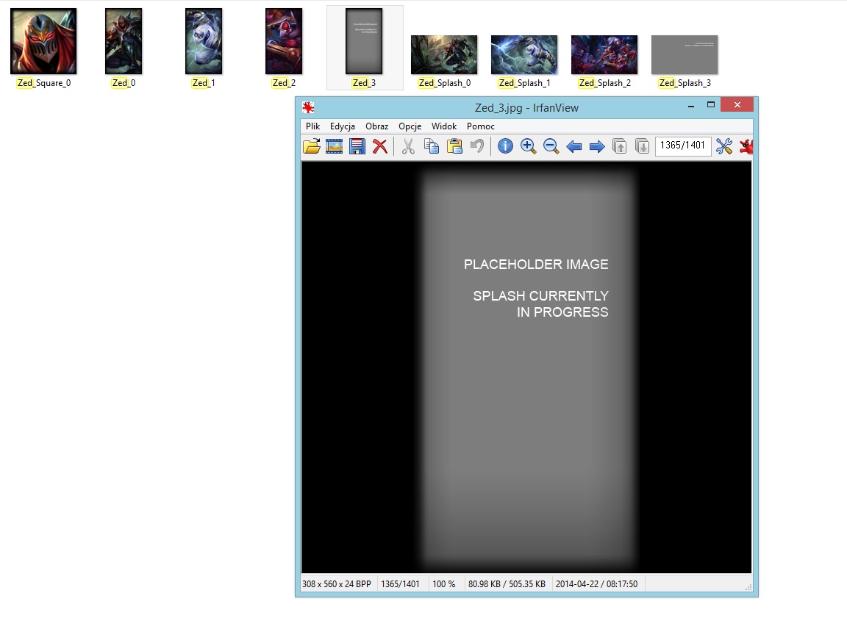This screenshot has width=847, height=632.
Task: Click the previous page icon
Action: (619, 146)
